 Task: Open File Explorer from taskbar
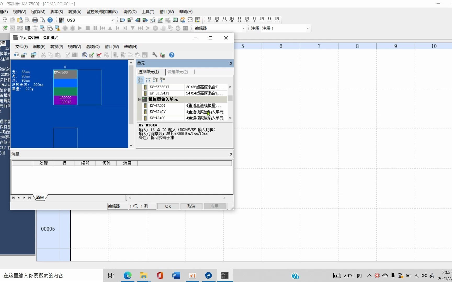144,275
